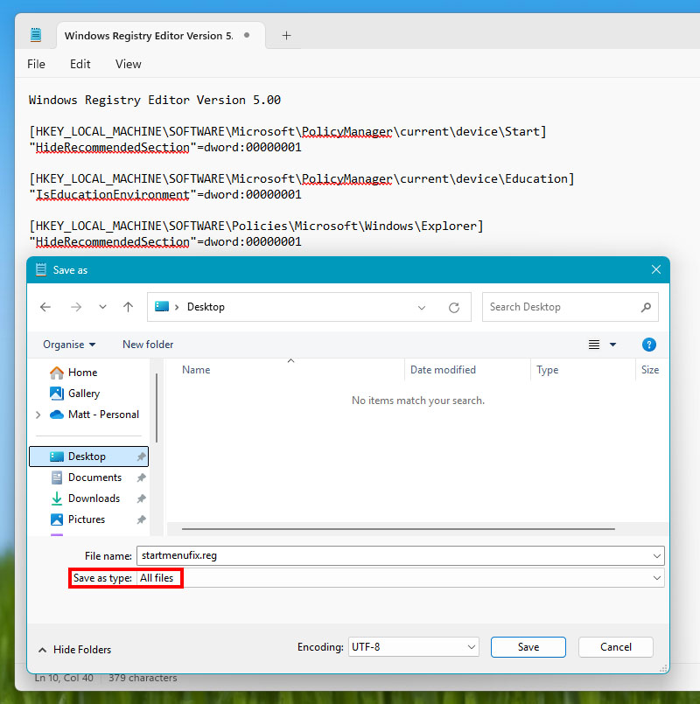Click the Home house icon in navigation pane
The image size is (700, 704).
coord(57,373)
